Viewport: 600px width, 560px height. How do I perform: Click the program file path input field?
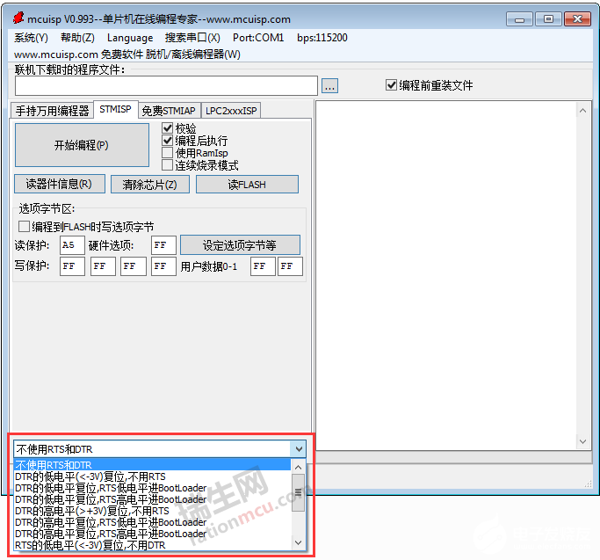[166, 85]
